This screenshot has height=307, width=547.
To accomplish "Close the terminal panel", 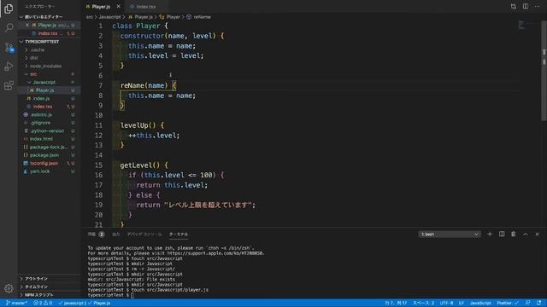I will 538,235.
